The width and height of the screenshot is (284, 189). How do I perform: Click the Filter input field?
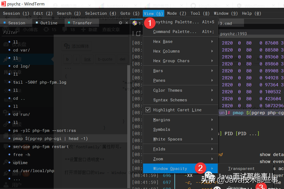(64, 32)
